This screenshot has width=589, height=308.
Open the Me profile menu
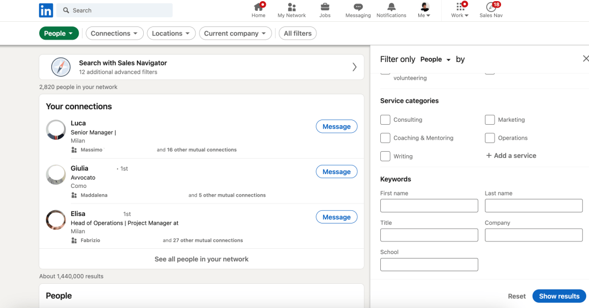click(x=424, y=10)
